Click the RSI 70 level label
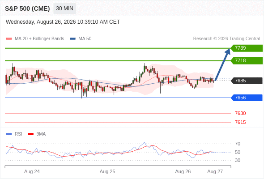264x179 pixels. 238,144
